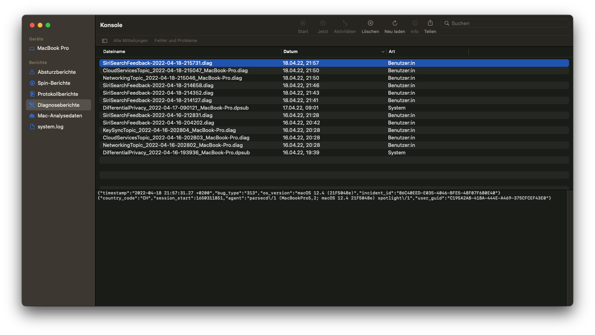This screenshot has height=335, width=595.
Task: Click the Start streaming icon
Action: point(303,23)
